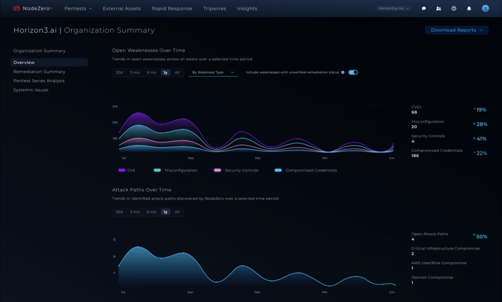Open the By Weakness Type dropdown
This screenshot has width=502, height=302.
tap(213, 73)
